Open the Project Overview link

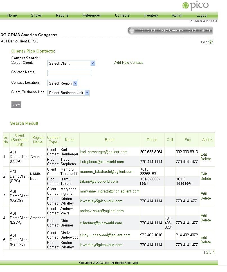click(x=170, y=30)
